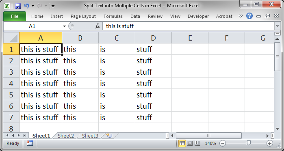Viewport: 284px width, 151px height.
Task: Click the previous sheet navigation arrow
Action: tap(13, 136)
